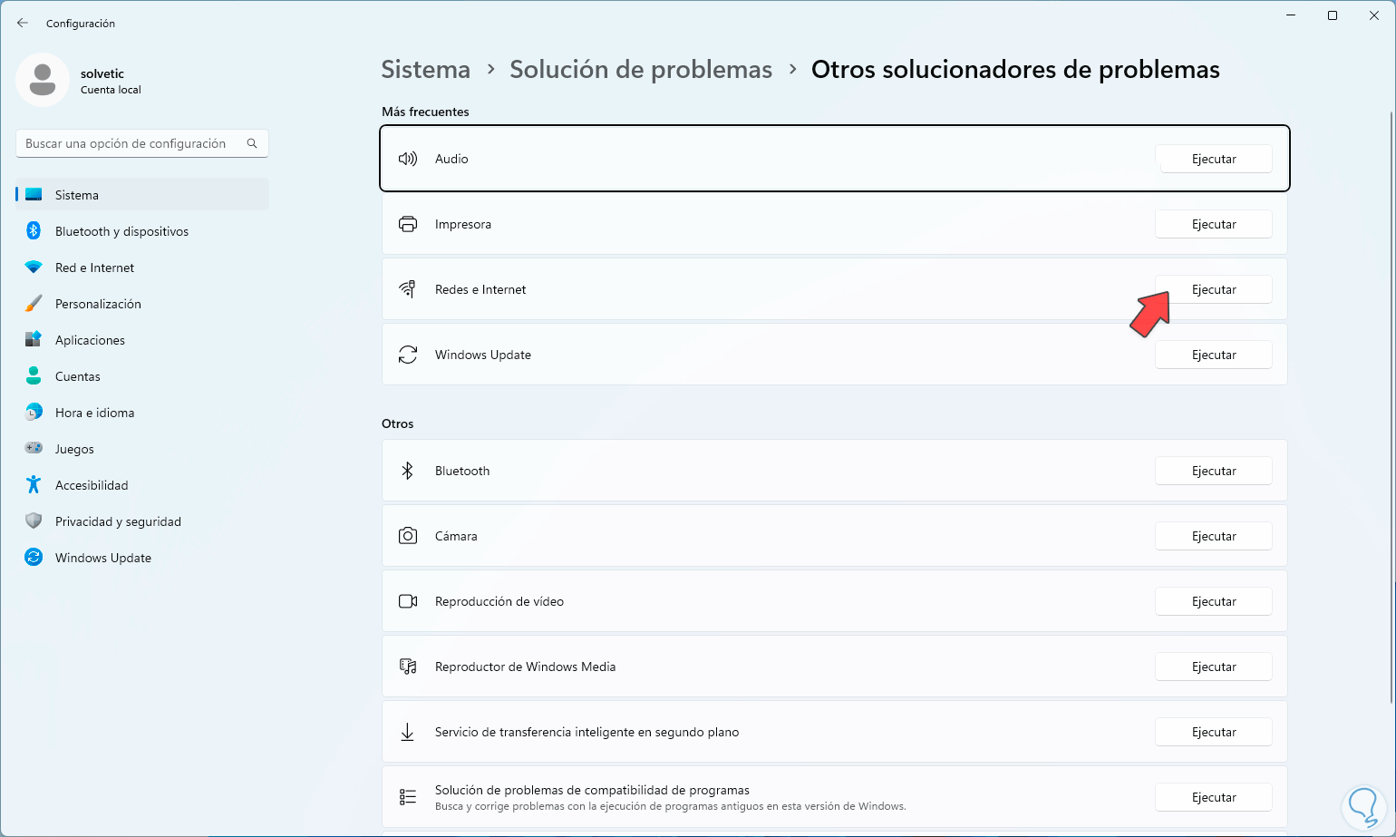Screen dimensions: 1396x837
Task: Run the Redes e Internet troubleshooter
Action: click(1213, 289)
